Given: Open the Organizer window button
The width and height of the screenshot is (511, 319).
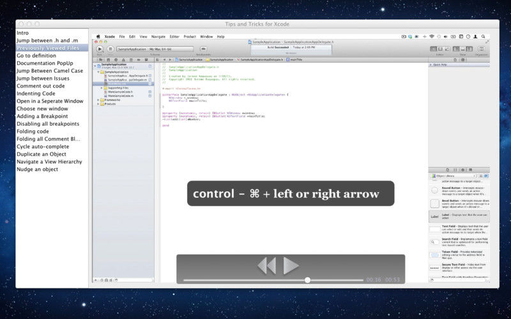Looking at the screenshot, I should (x=481, y=49).
